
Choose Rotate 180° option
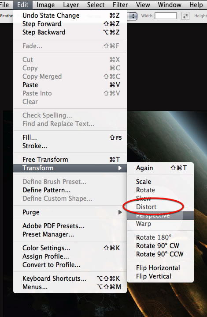pos(160,237)
